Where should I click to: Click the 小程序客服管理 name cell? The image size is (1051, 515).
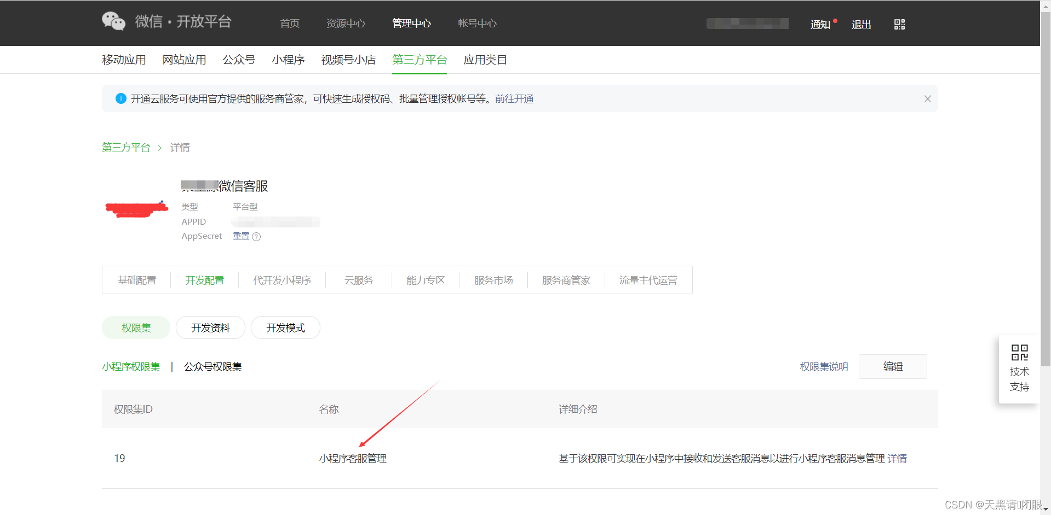[x=353, y=459]
